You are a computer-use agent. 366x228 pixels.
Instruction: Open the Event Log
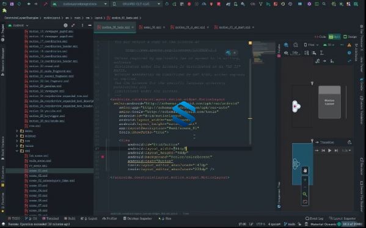click(x=315, y=218)
